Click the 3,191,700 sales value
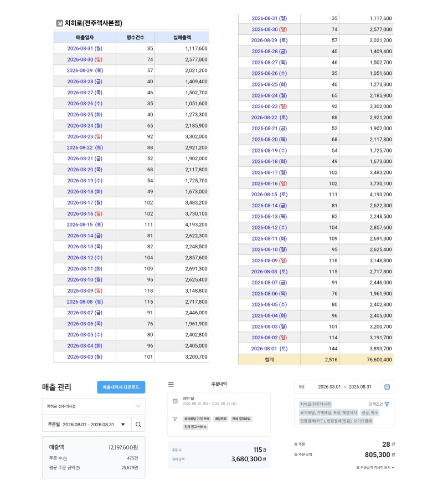Viewport: 443px width, 495px height. coord(381,338)
